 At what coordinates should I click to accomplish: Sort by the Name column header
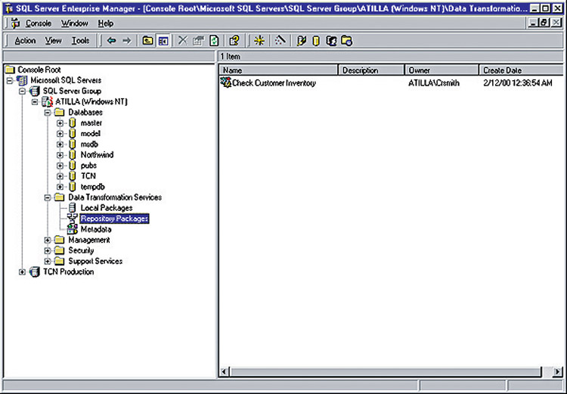pos(278,70)
